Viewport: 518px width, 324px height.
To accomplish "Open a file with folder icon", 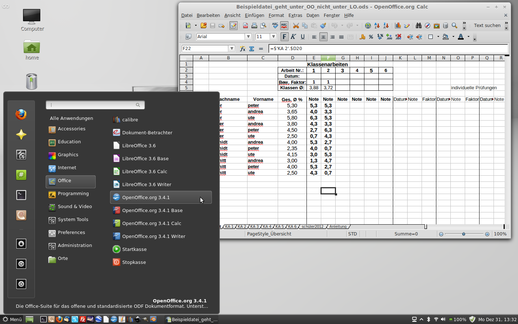I will (x=204, y=26).
